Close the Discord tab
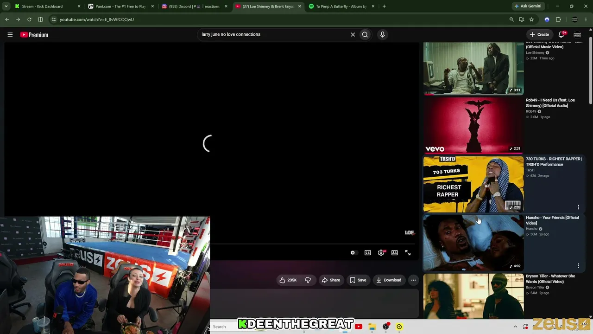 coord(226,6)
